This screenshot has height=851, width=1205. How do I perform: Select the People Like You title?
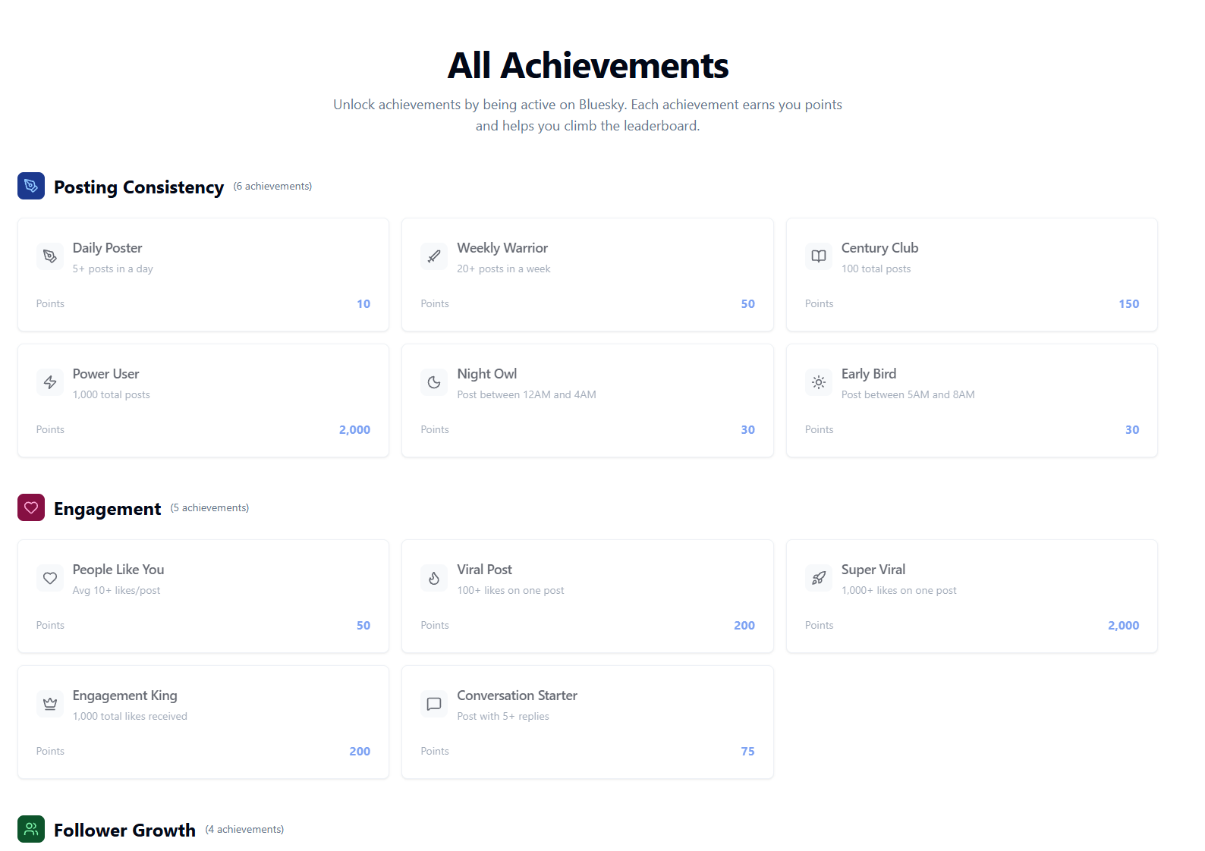pos(118,570)
